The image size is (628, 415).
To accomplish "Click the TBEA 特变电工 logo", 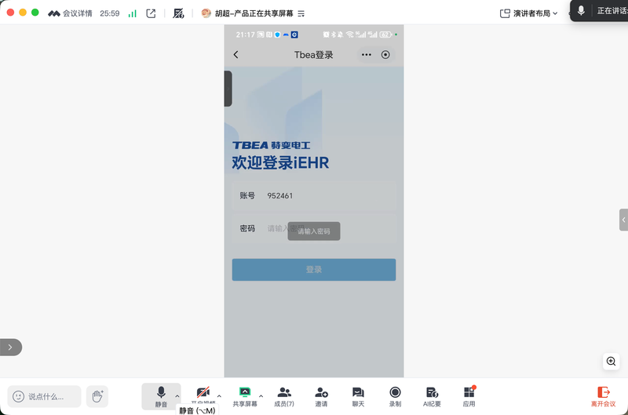I will click(x=271, y=145).
